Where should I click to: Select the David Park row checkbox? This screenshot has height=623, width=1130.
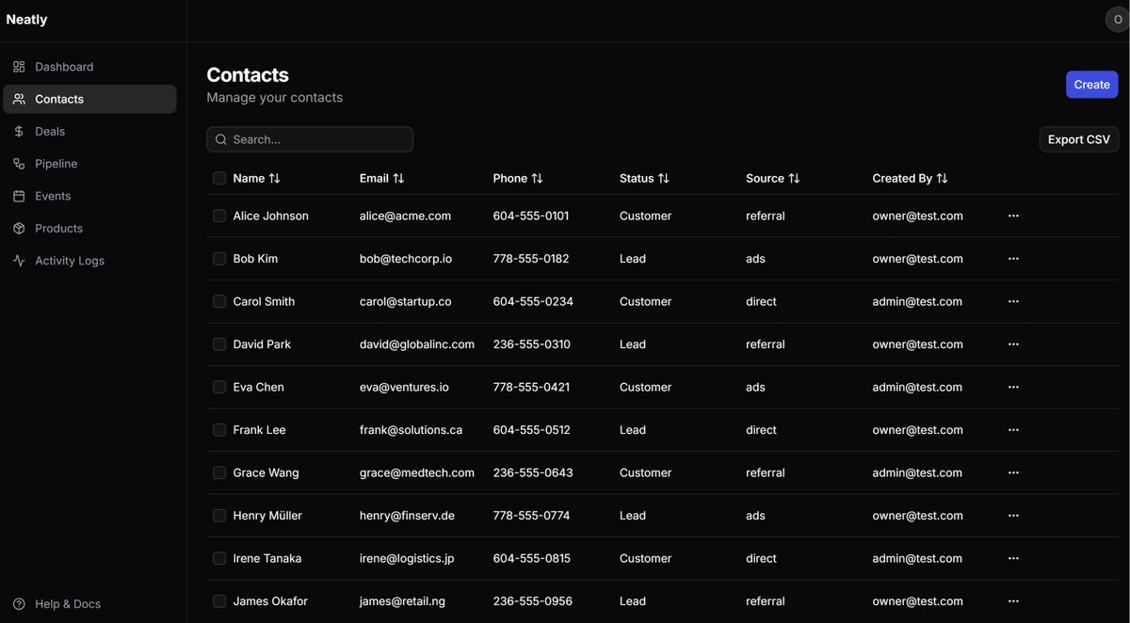click(x=219, y=344)
